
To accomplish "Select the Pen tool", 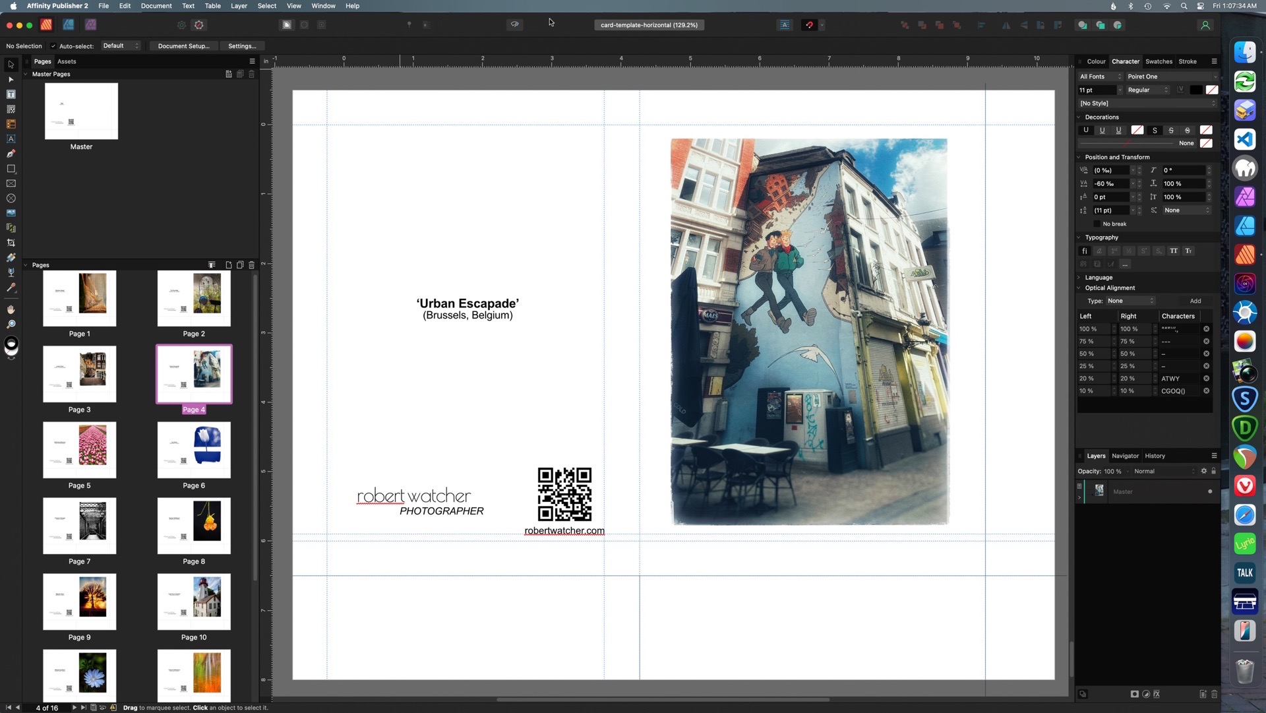I will pos(11,154).
